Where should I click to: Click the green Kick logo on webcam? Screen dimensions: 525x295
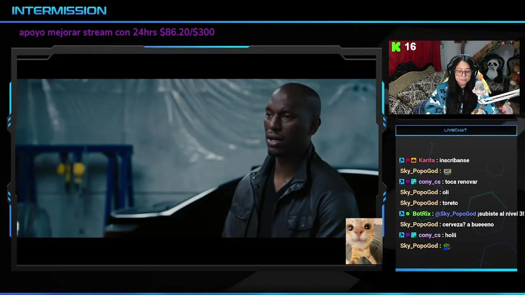tap(396, 47)
